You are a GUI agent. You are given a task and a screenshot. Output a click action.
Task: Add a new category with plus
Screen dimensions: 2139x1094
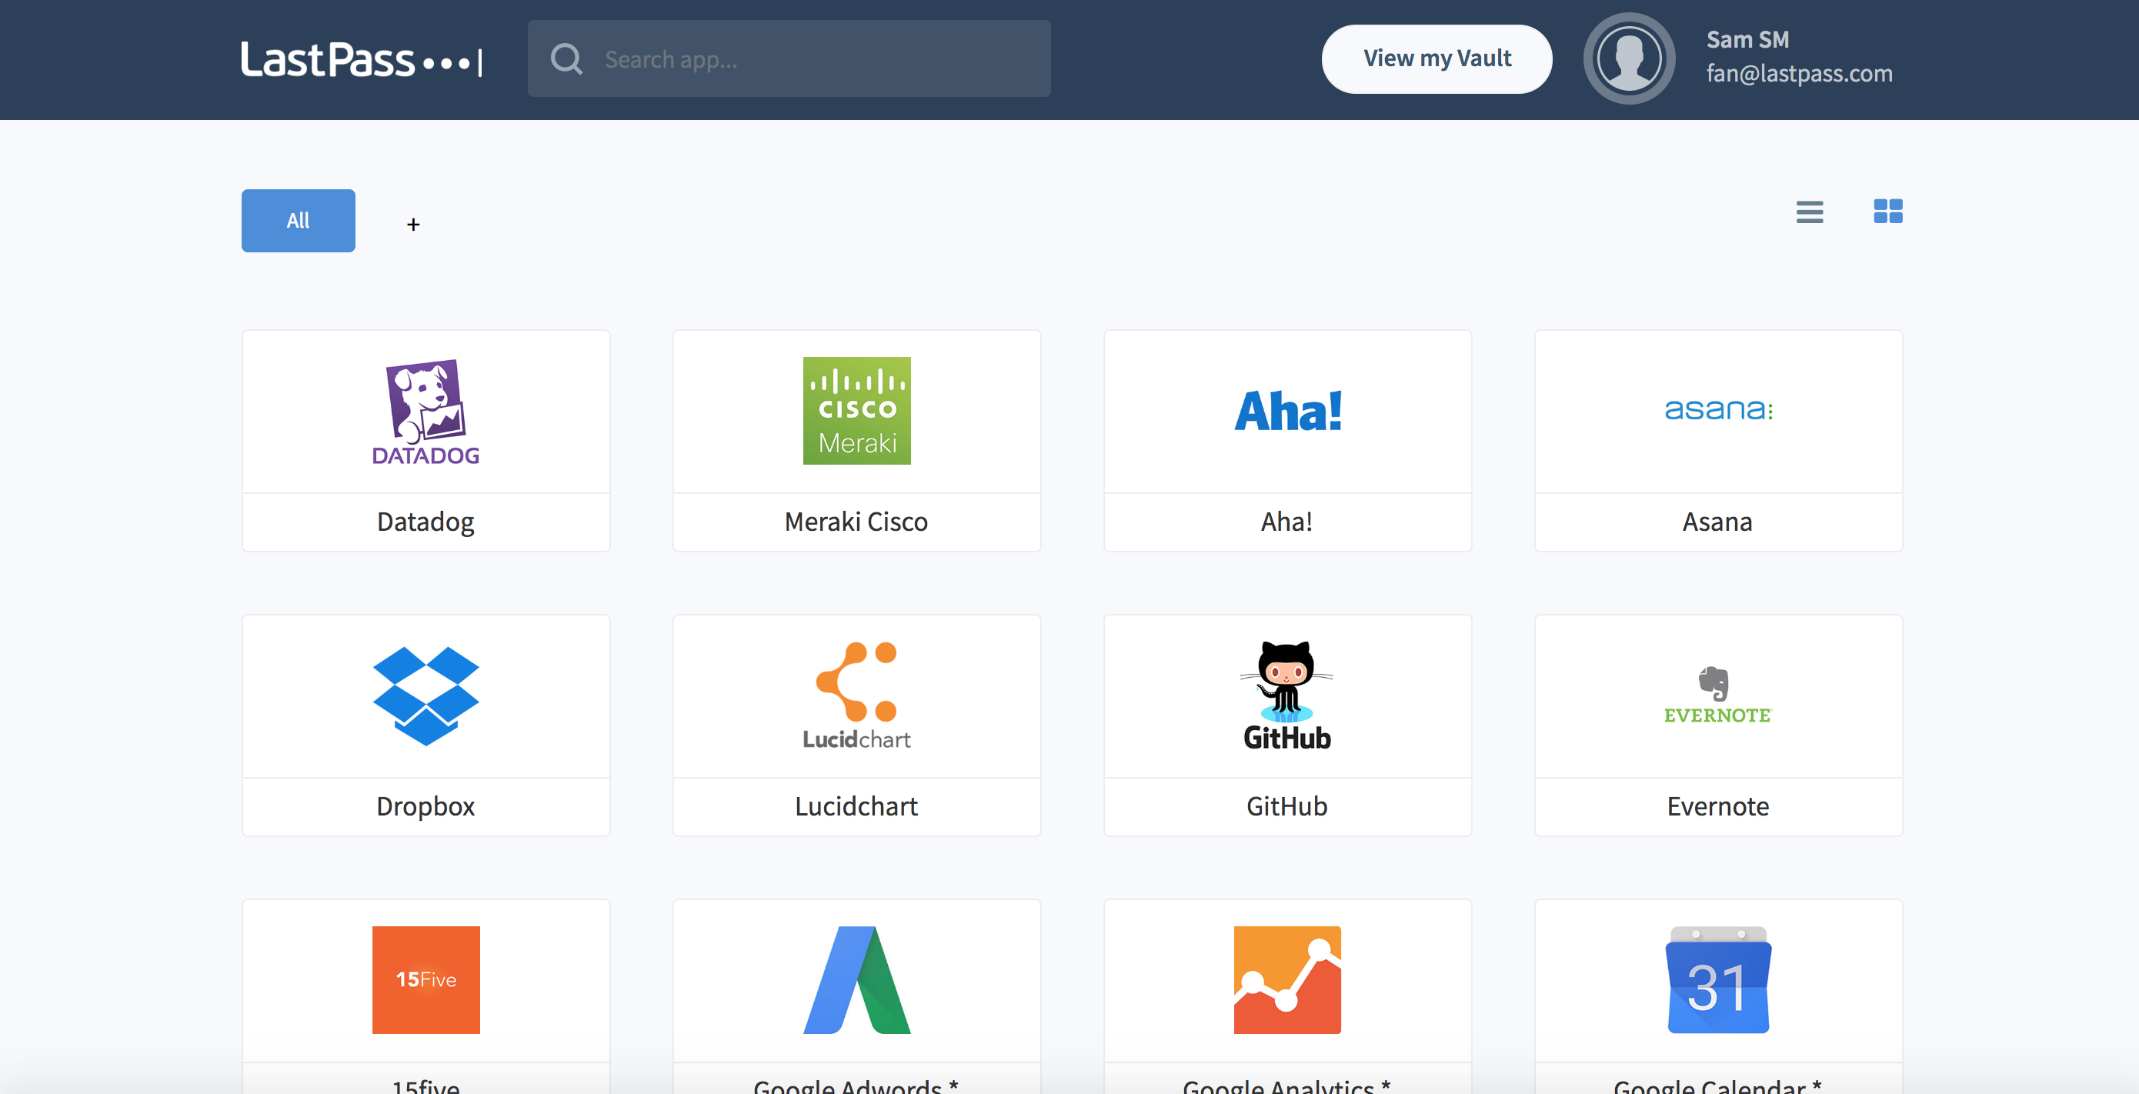pyautogui.click(x=412, y=224)
